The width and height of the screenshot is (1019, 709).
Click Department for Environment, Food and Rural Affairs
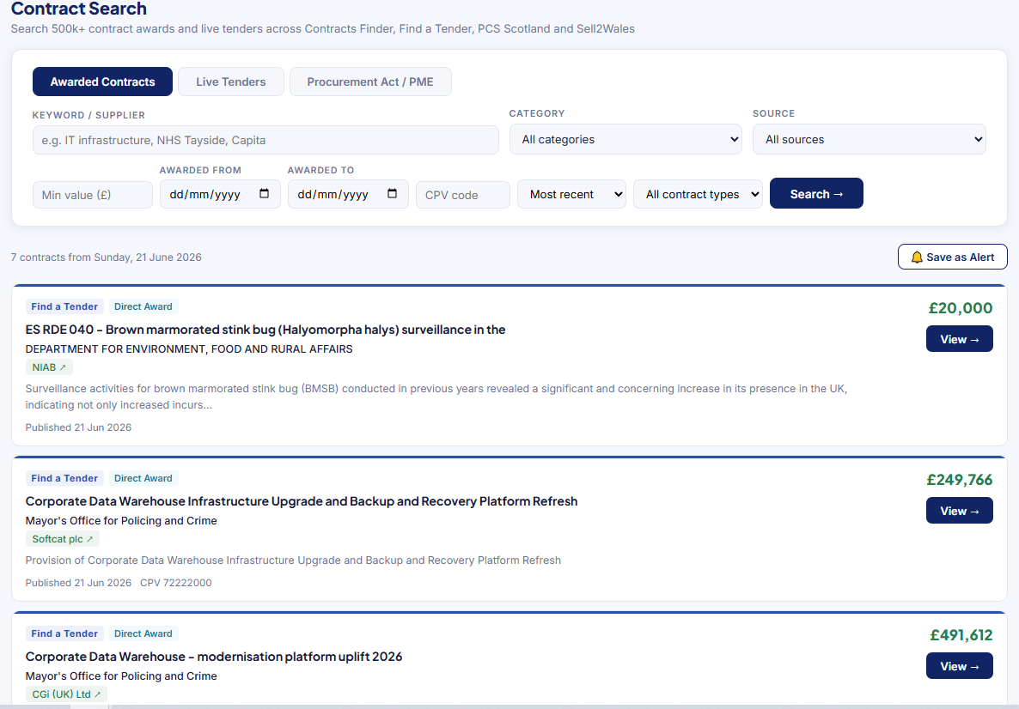(x=189, y=349)
